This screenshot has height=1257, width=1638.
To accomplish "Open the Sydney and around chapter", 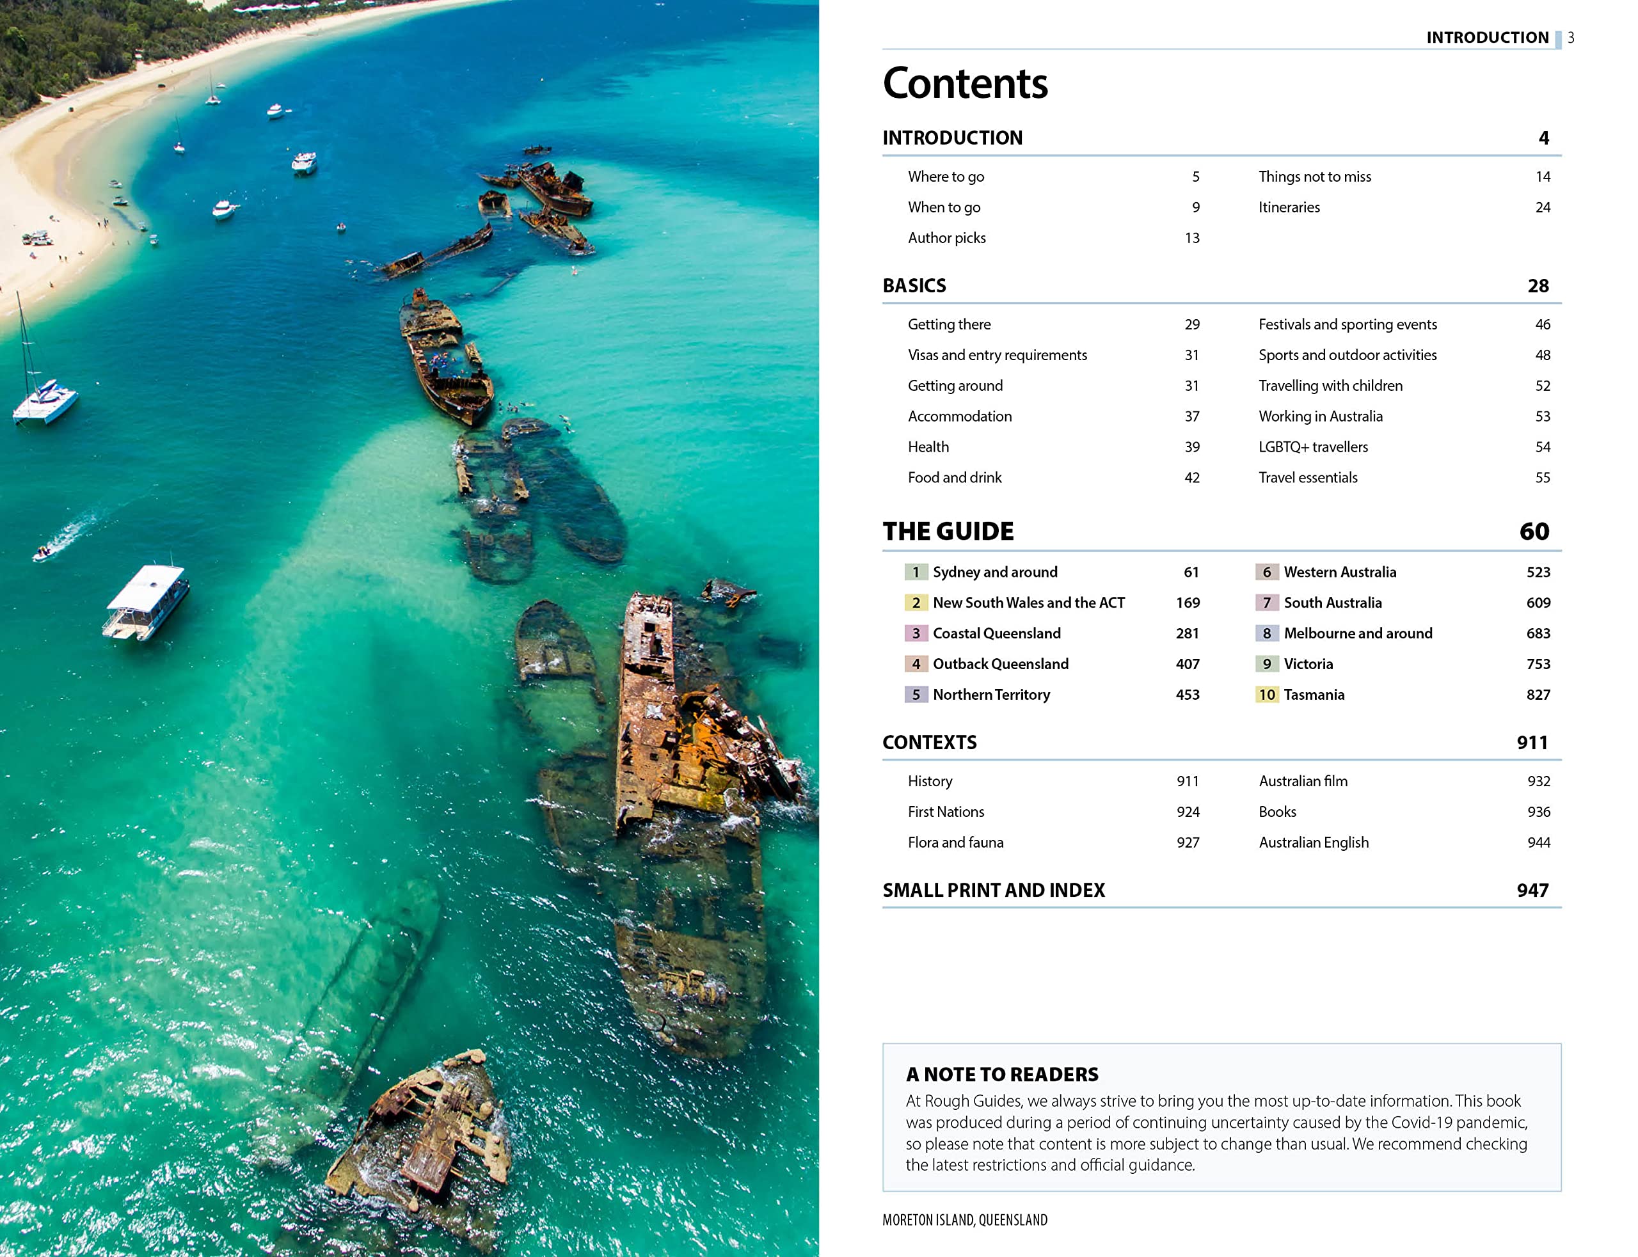I will (994, 573).
